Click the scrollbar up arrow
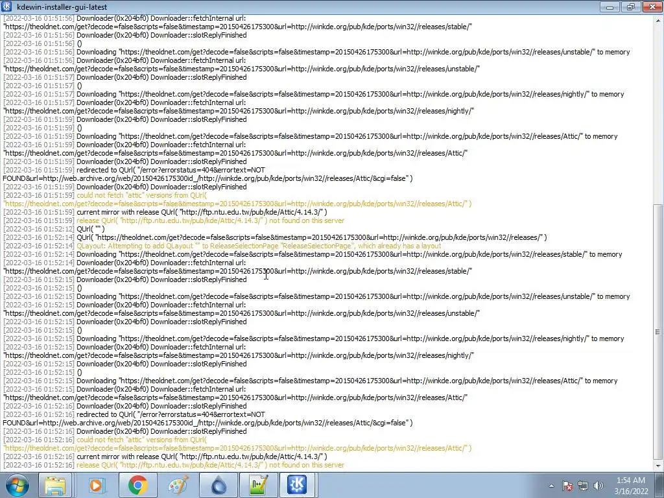This screenshot has height=498, width=664. tap(658, 20)
